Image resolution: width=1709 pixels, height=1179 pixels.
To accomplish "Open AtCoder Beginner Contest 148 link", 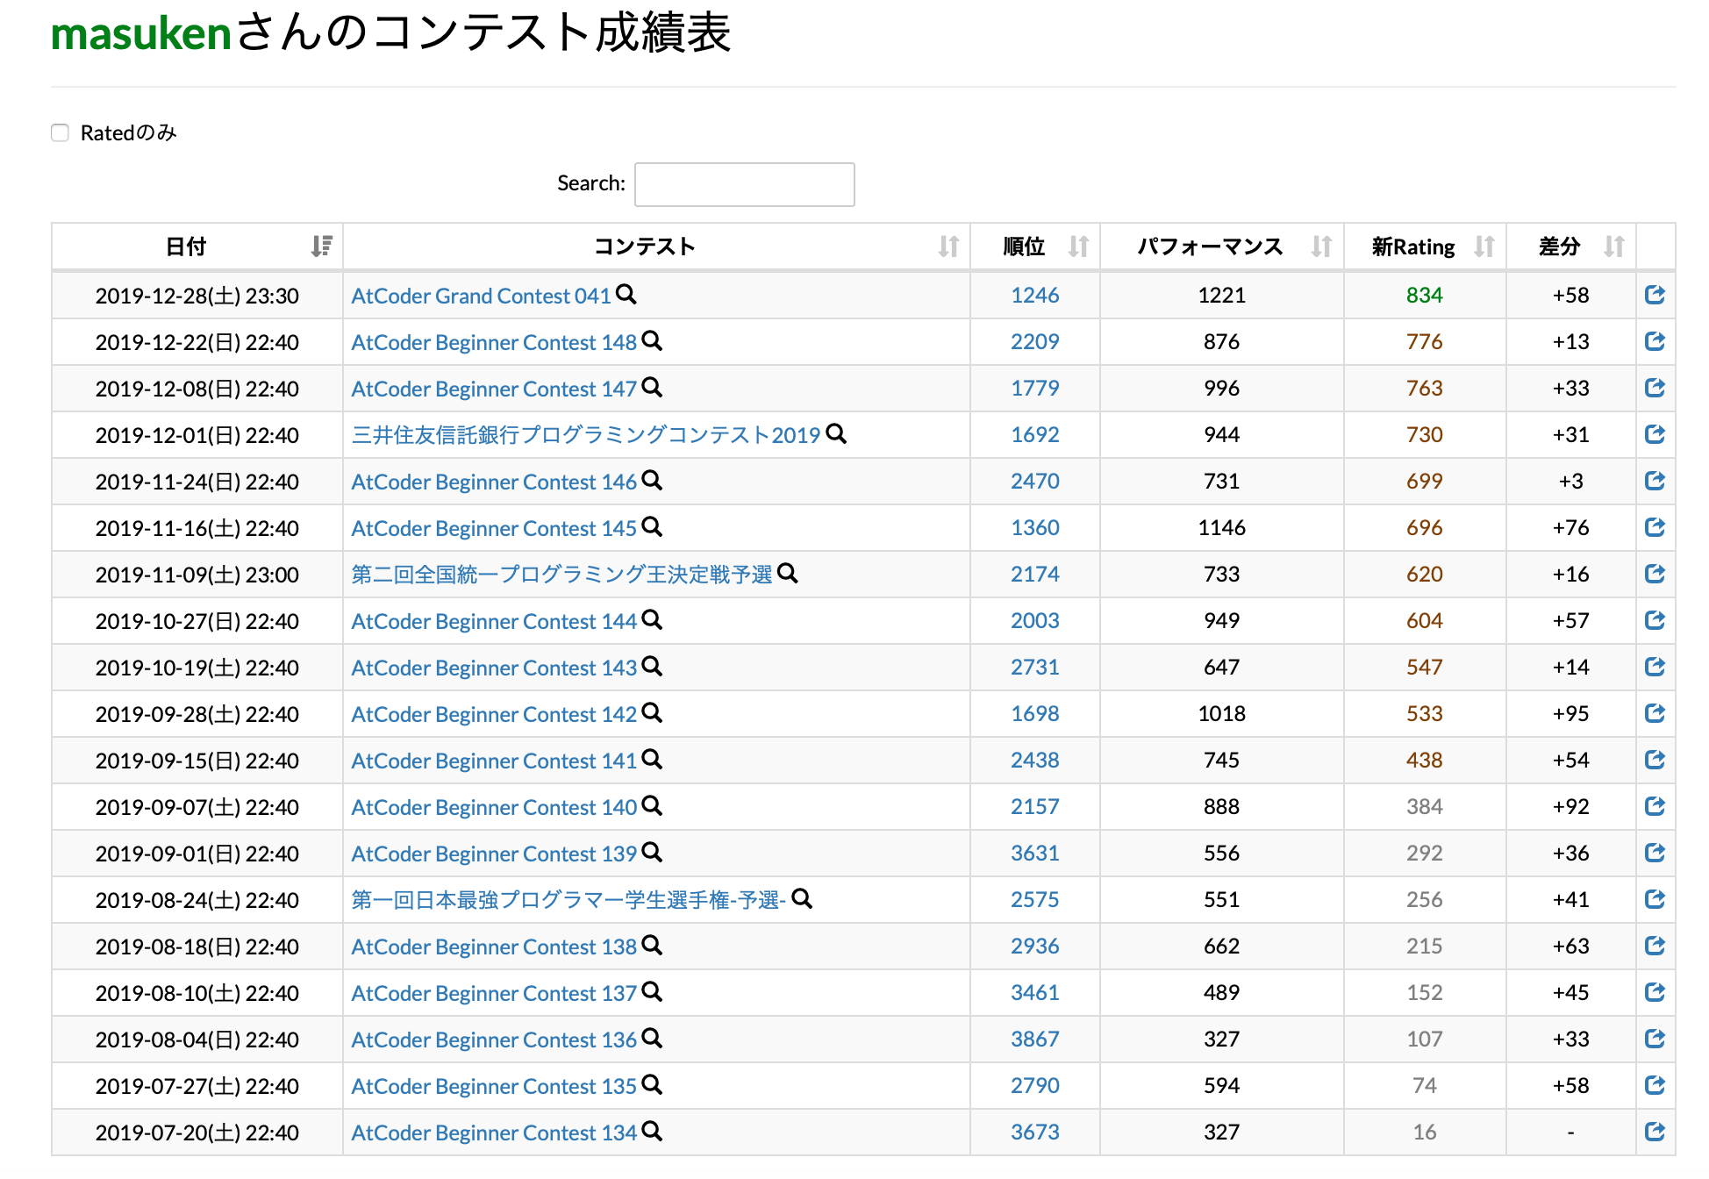I will (x=494, y=342).
